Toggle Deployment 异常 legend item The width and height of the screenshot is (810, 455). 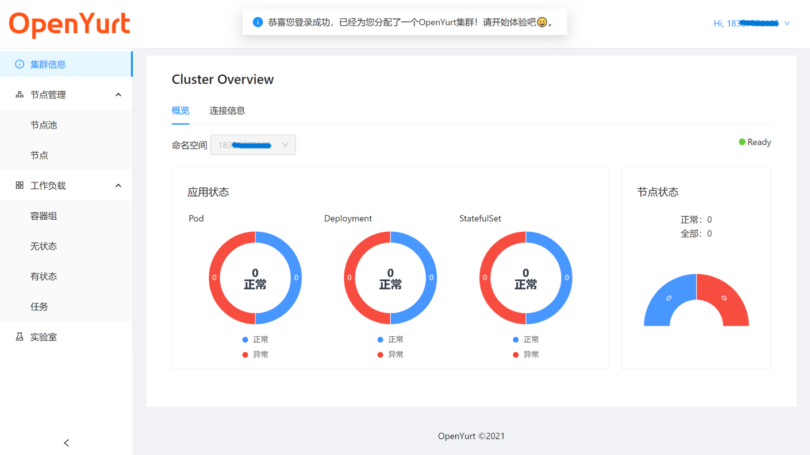(390, 355)
